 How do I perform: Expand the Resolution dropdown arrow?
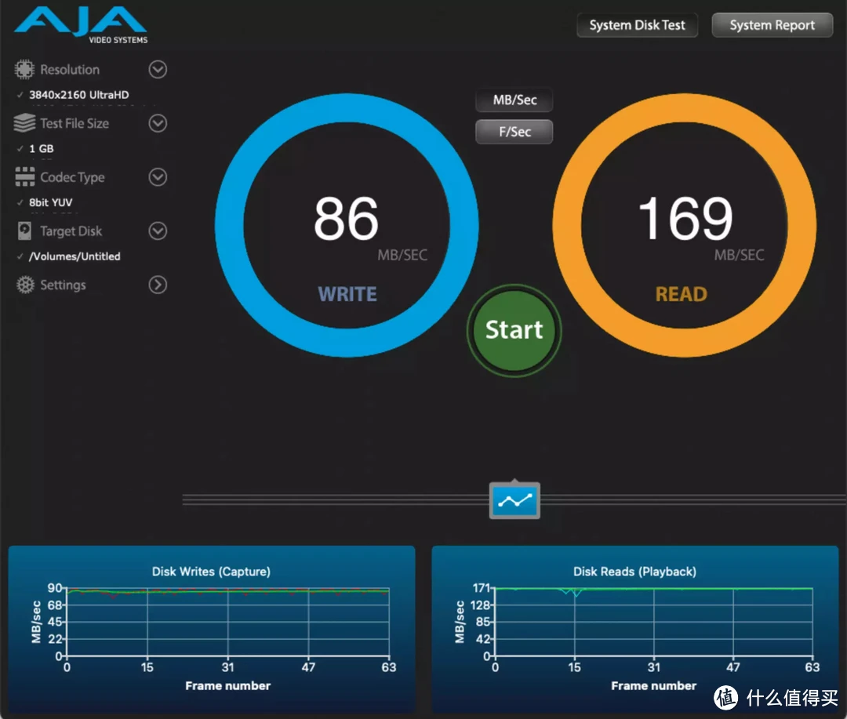pos(158,69)
